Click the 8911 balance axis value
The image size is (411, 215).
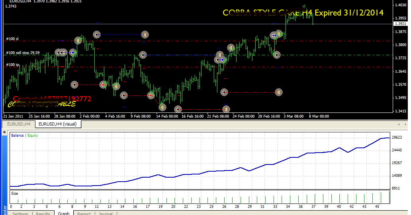(397, 188)
